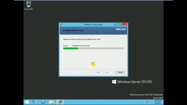Close the VMware Tools Setup window

[124, 24]
